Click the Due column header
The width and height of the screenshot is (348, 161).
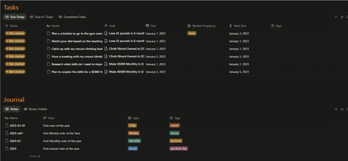tap(151, 26)
